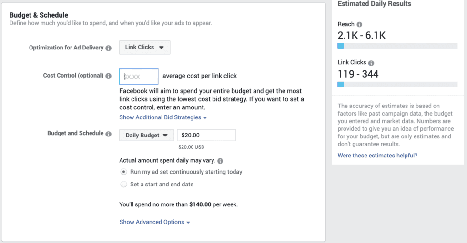This screenshot has width=467, height=243.
Task: Click the Budget & Schedule section heading
Action: point(39,15)
